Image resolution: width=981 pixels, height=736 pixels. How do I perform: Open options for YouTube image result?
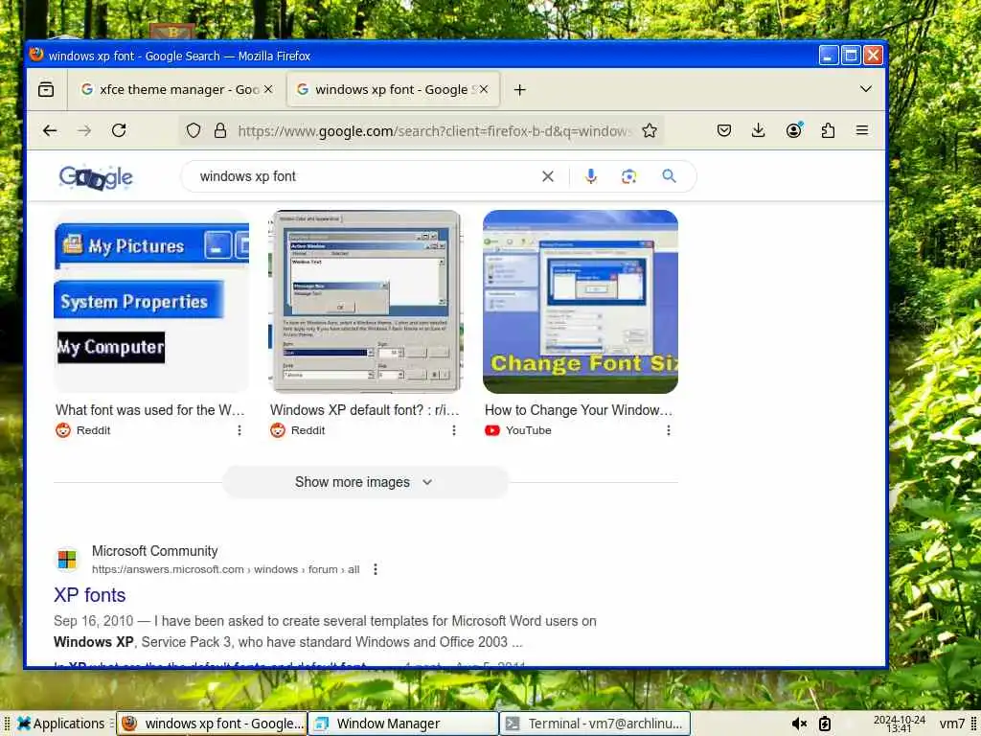[668, 430]
